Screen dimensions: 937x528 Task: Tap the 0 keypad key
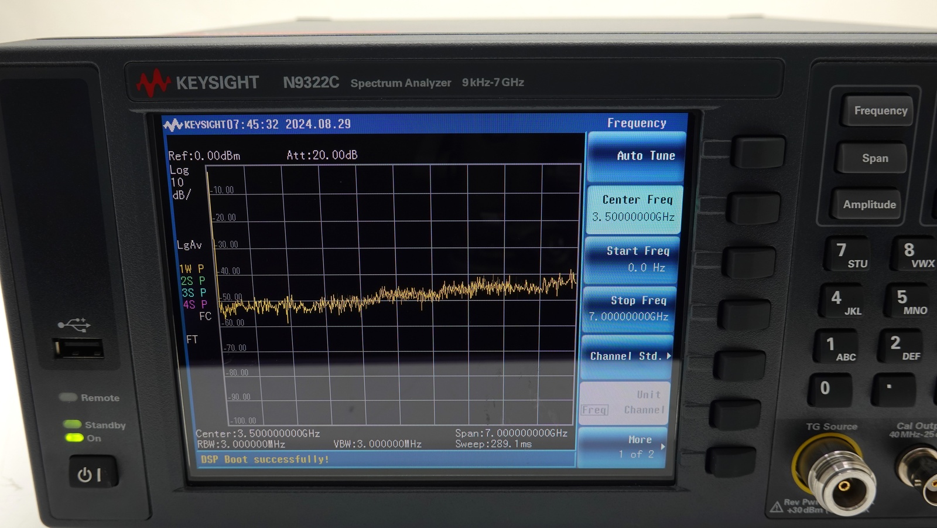tap(831, 390)
